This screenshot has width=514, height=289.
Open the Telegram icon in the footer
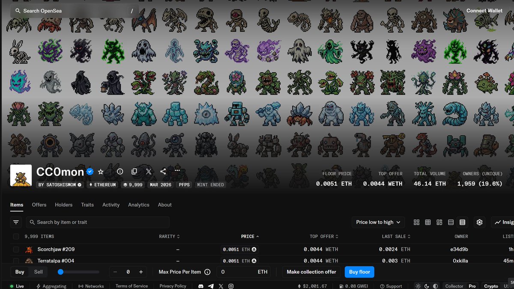(211, 286)
